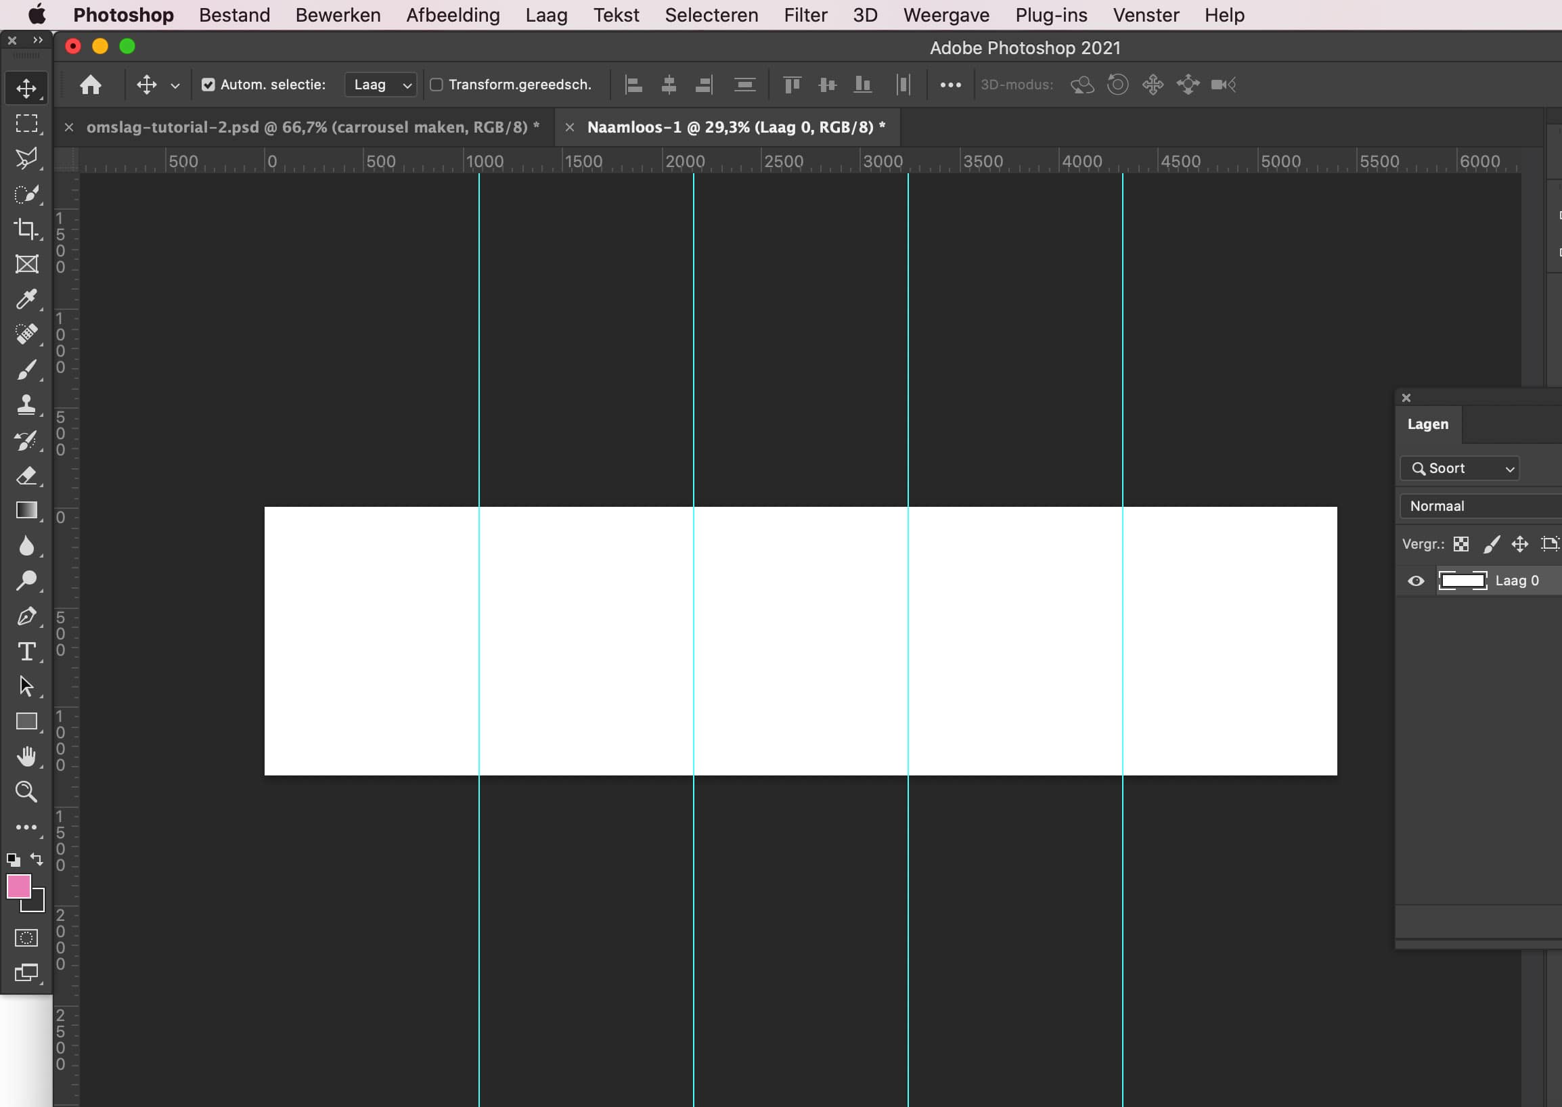Open the Soort filter dropdown in Lagen panel

(x=1459, y=468)
